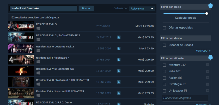Click the blue gear badge on Filtrar por precio
219x105 pixels.
(210, 6)
